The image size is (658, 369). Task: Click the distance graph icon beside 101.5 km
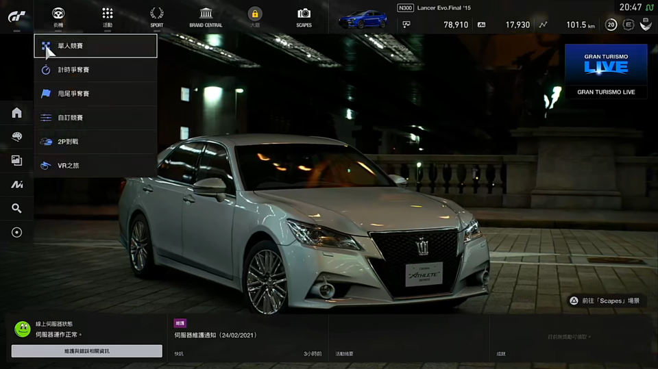click(x=543, y=25)
